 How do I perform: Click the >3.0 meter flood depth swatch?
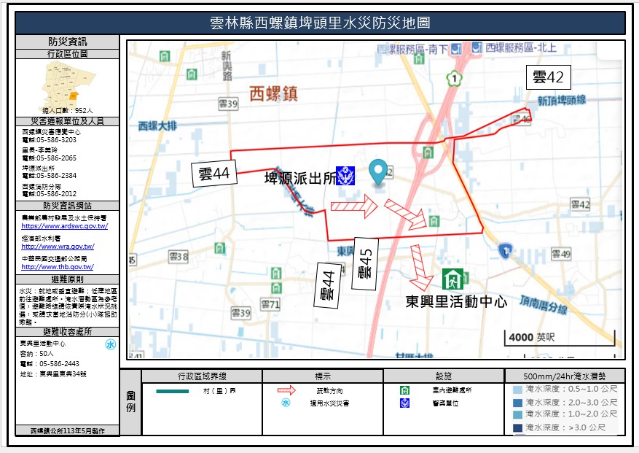[x=517, y=427]
